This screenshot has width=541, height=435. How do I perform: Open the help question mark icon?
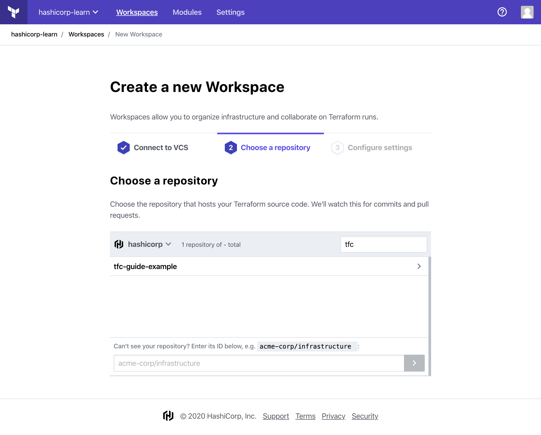point(502,12)
